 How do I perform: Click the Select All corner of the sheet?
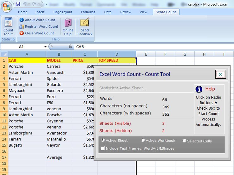coord(4,54)
